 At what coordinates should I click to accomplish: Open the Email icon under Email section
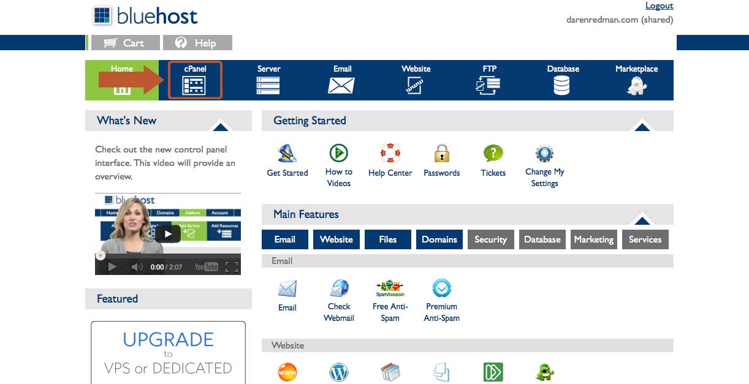(x=287, y=288)
